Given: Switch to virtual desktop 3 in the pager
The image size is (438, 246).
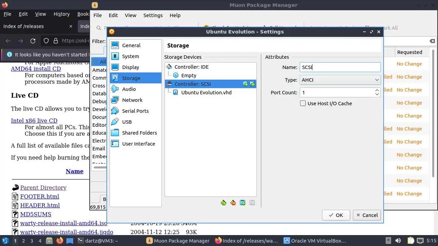Looking at the screenshot, I should pyautogui.click(x=31, y=241).
